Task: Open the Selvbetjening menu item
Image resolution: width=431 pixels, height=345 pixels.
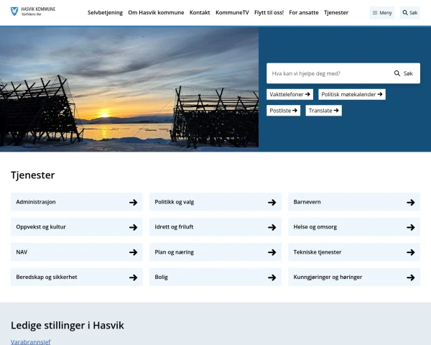Action: [x=105, y=13]
